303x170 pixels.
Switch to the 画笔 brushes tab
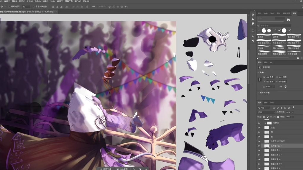tap(294, 14)
